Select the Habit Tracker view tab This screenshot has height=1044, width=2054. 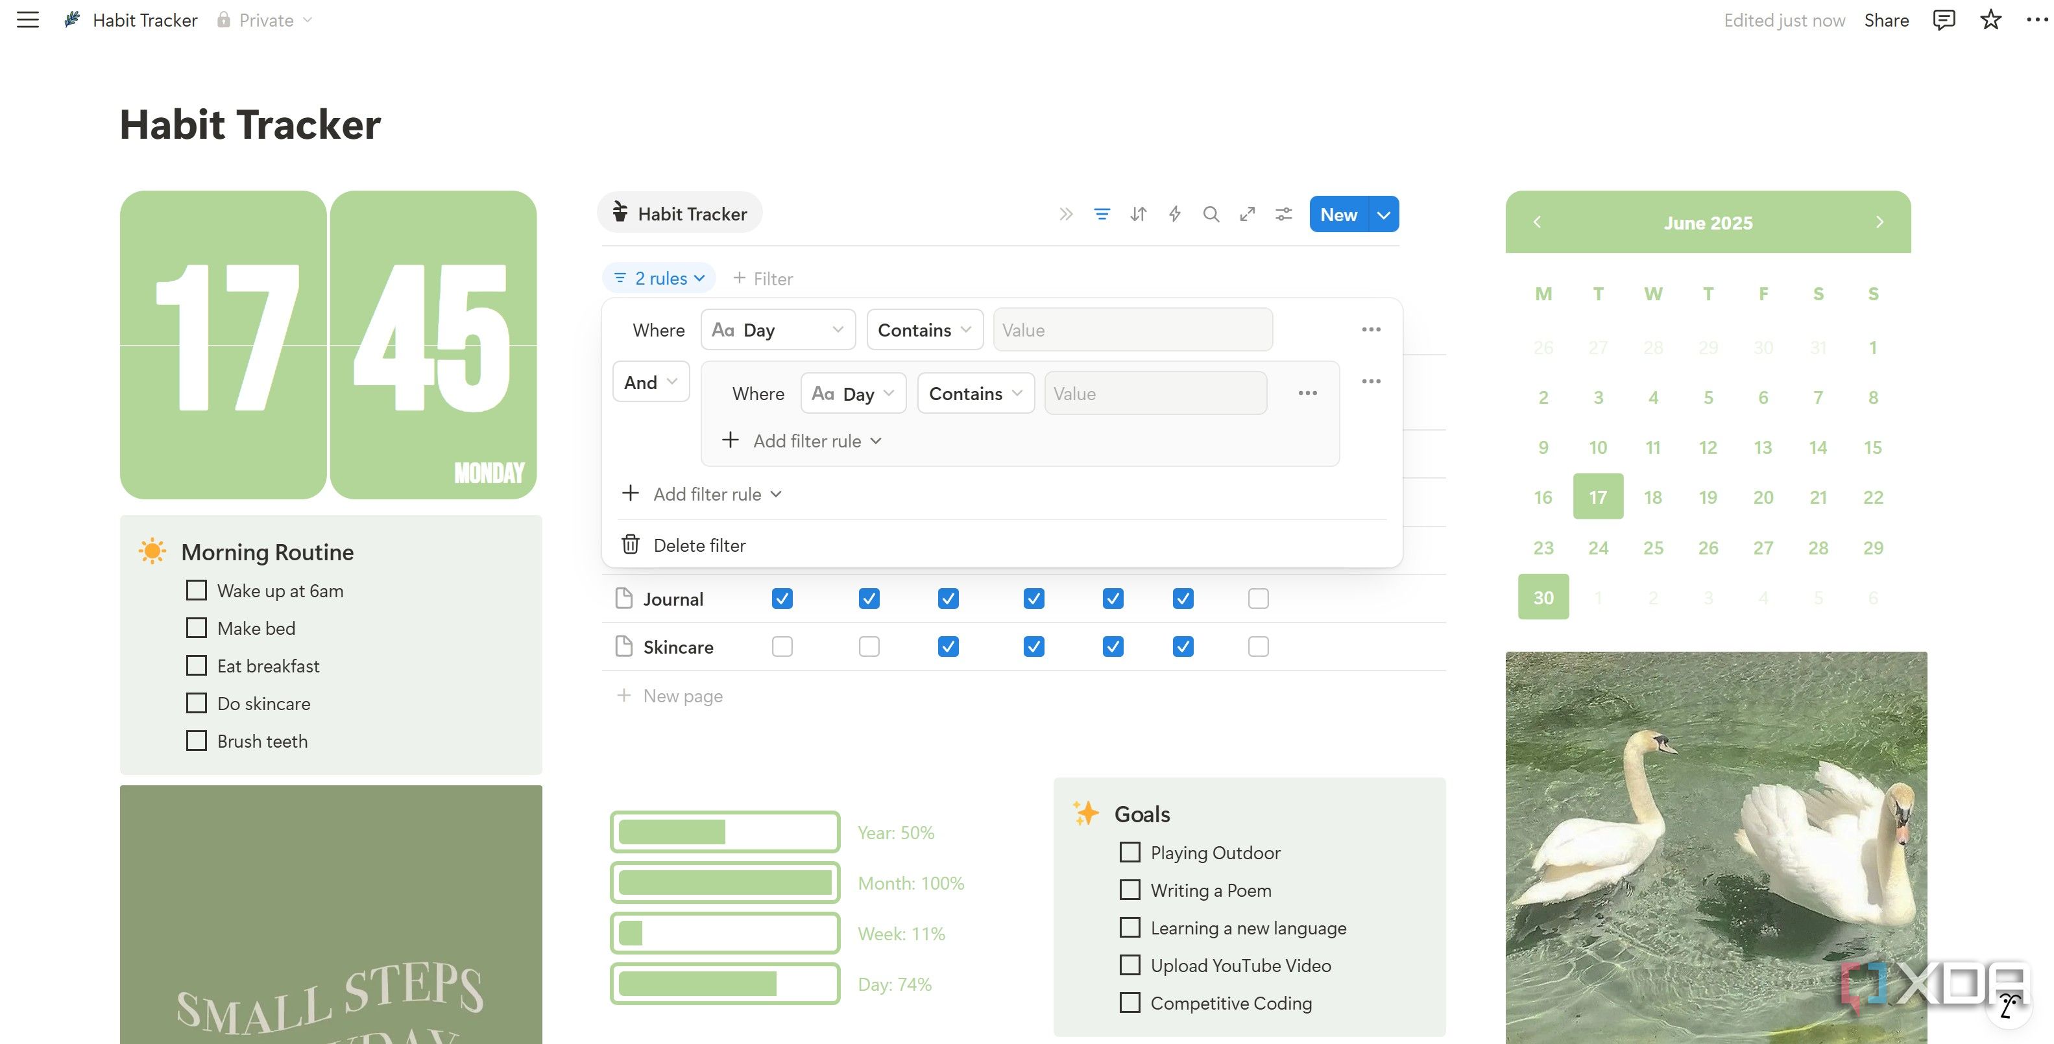(x=679, y=213)
